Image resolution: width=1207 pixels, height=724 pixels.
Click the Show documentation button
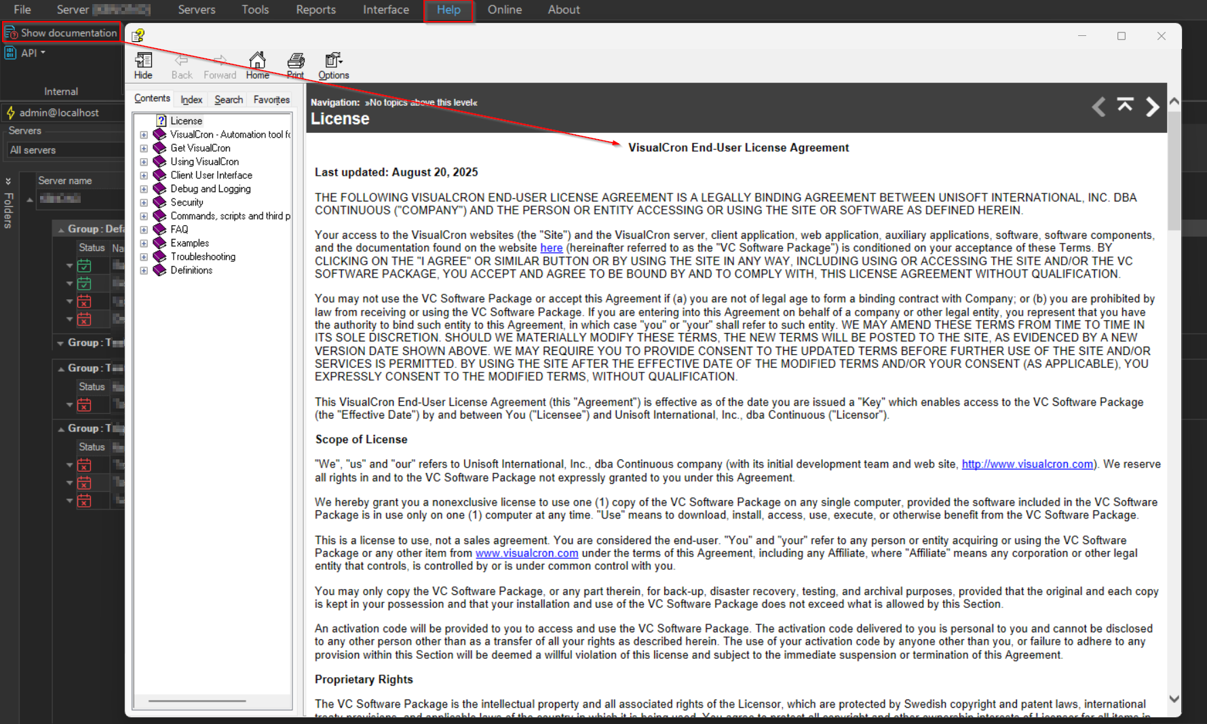[x=62, y=33]
